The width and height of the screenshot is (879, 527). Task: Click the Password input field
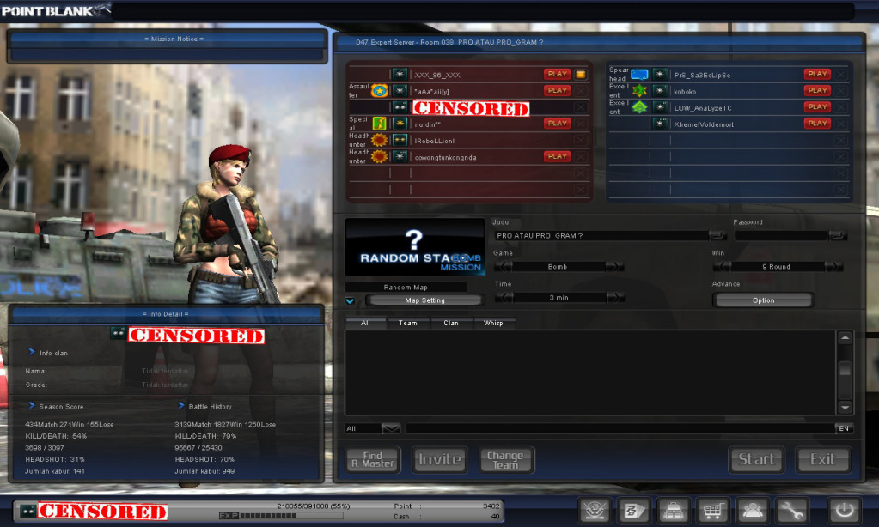tap(781, 236)
